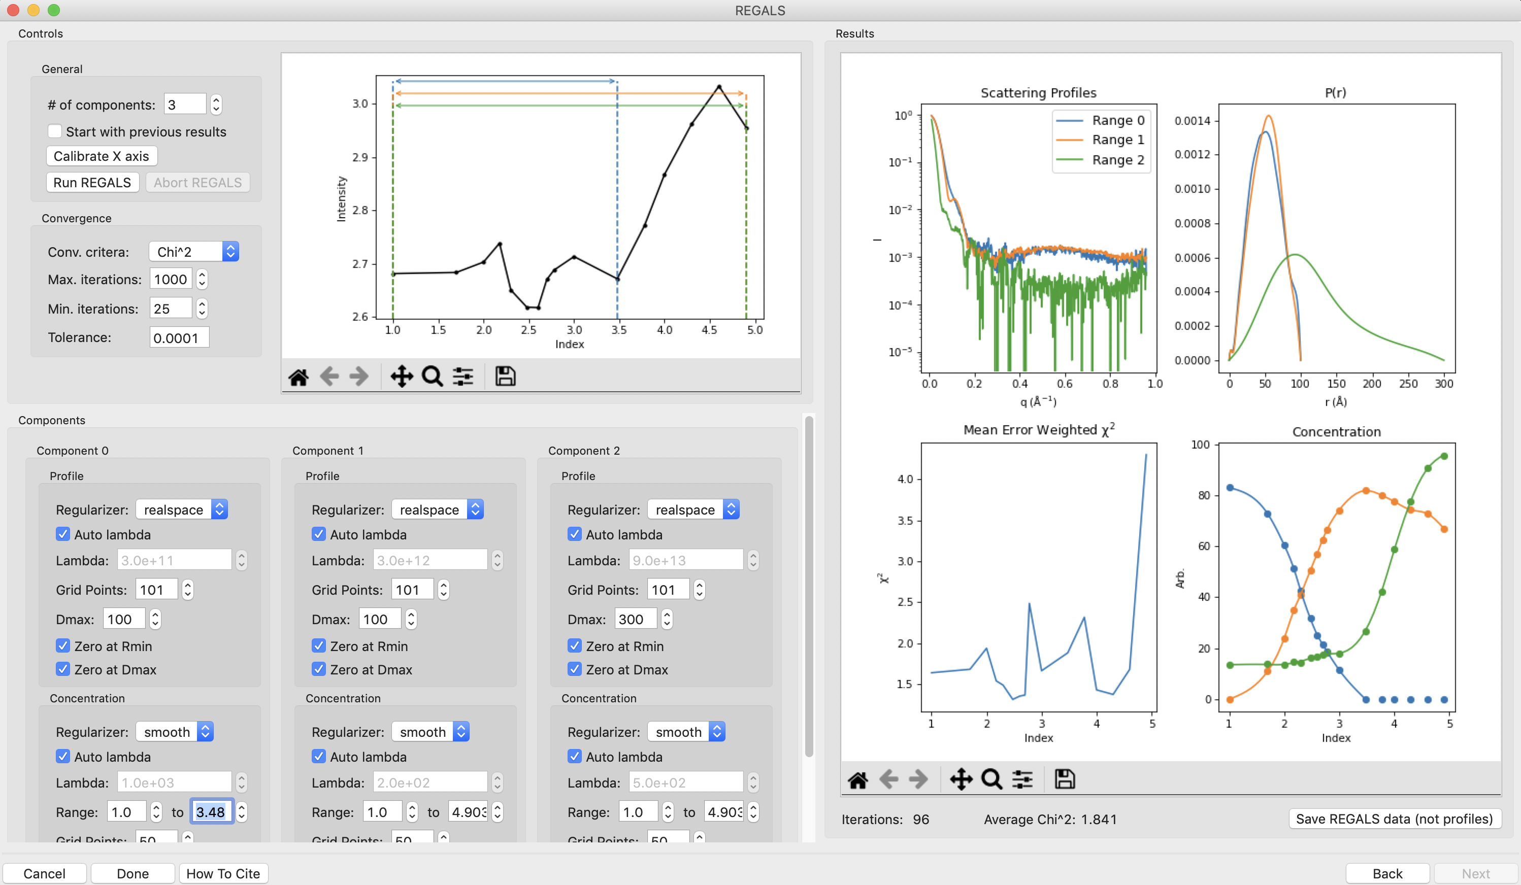
Task: Save the results figure using the disk icon
Action: click(1065, 779)
